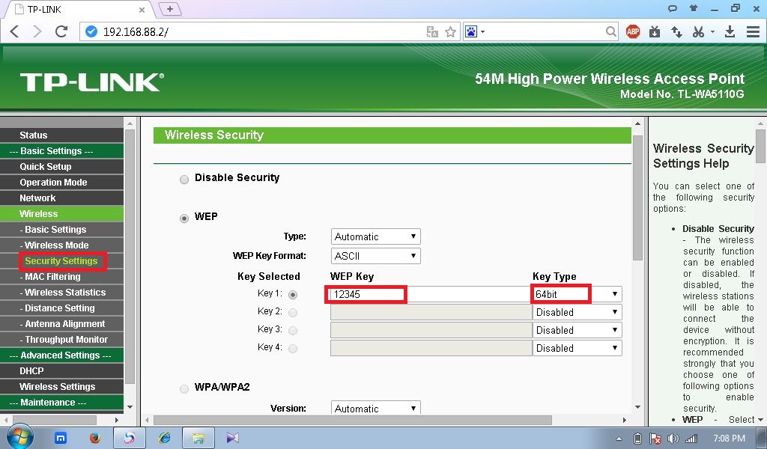Open Security Settings submenu link
The image size is (767, 449).
61,261
